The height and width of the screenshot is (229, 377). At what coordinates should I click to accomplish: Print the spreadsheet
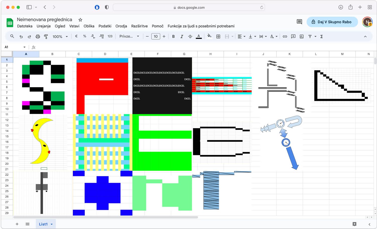[x=38, y=36]
